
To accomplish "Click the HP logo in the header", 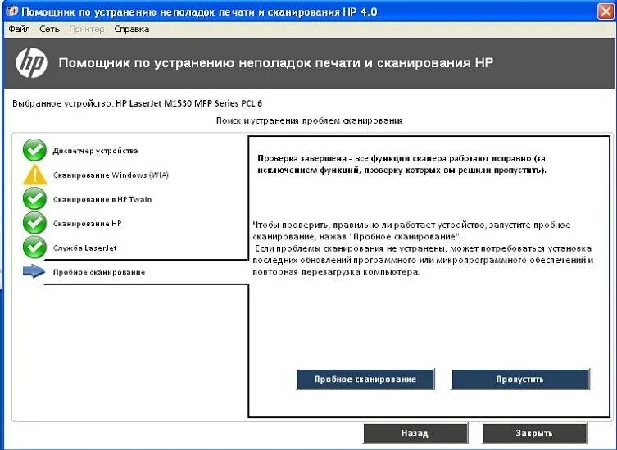I will 31,63.
